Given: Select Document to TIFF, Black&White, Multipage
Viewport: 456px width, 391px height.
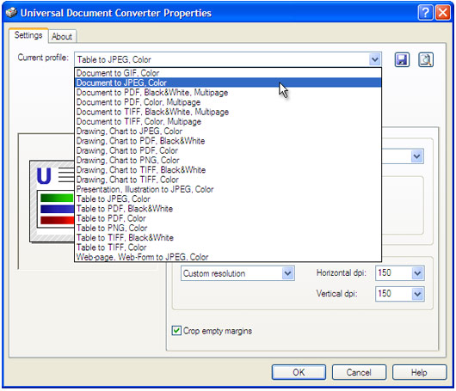Looking at the screenshot, I should coord(228,112).
